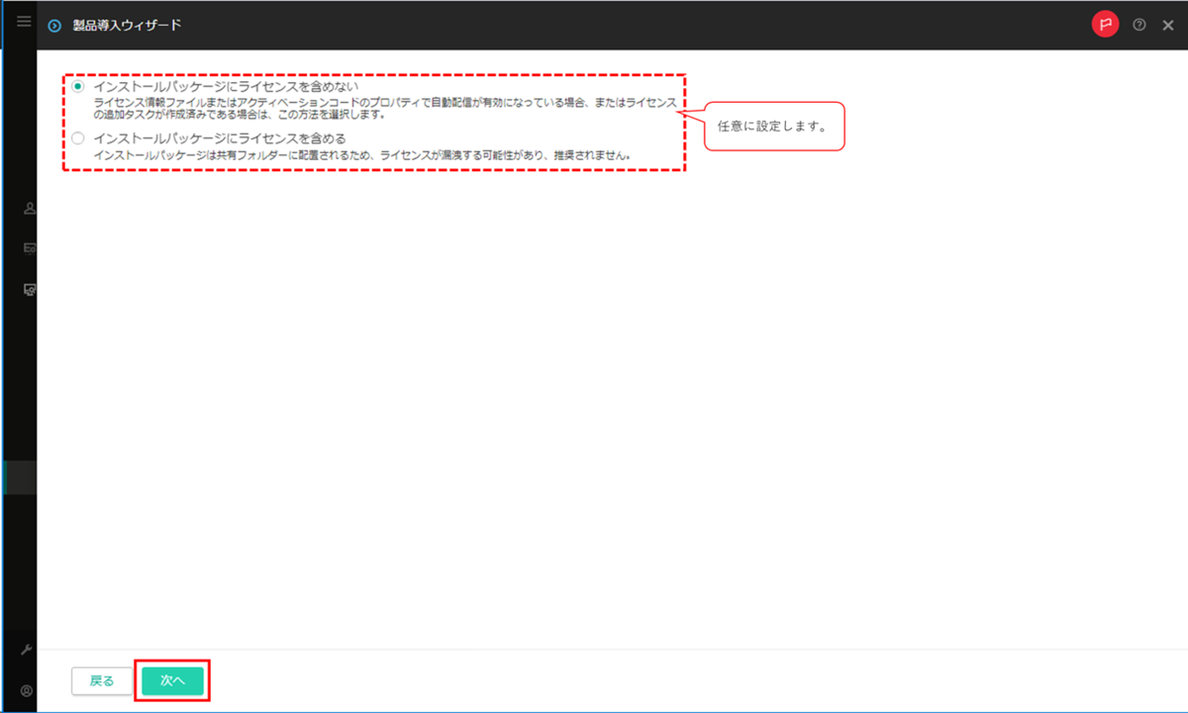This screenshot has width=1188, height=713.
Task: Open the help question-mark icon
Action: (x=1139, y=23)
